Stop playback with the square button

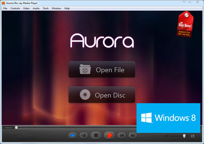96,135
